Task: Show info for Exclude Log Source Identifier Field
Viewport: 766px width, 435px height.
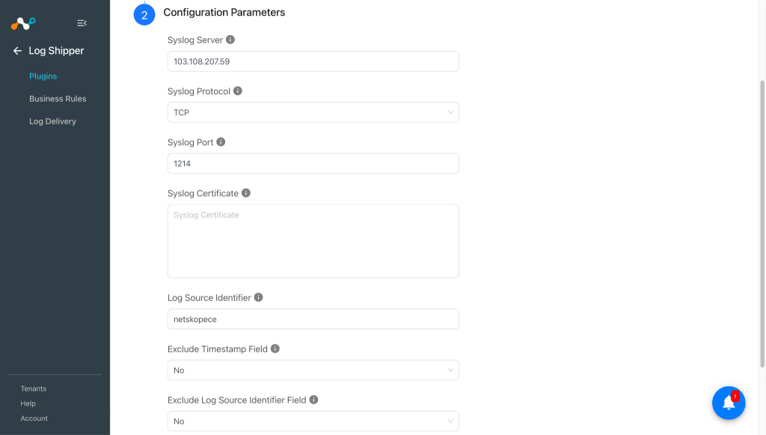Action: pyautogui.click(x=313, y=399)
